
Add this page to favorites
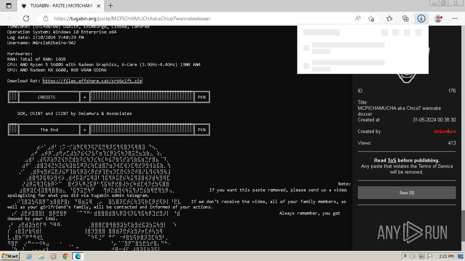(371, 18)
